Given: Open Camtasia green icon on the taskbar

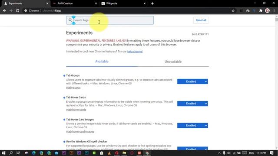Looking at the screenshot, I should click(x=94, y=153).
